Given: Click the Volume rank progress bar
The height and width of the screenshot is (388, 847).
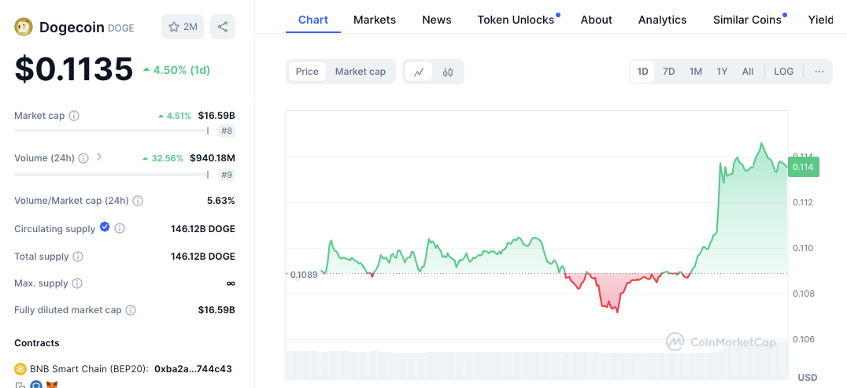Looking at the screenshot, I should click(x=111, y=175).
